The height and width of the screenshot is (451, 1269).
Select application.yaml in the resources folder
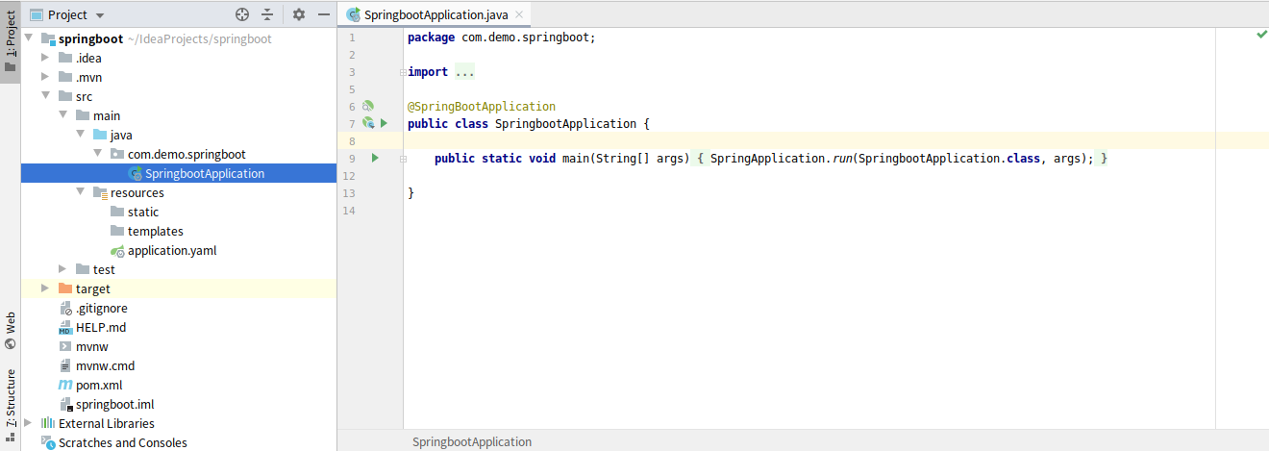[x=172, y=250]
